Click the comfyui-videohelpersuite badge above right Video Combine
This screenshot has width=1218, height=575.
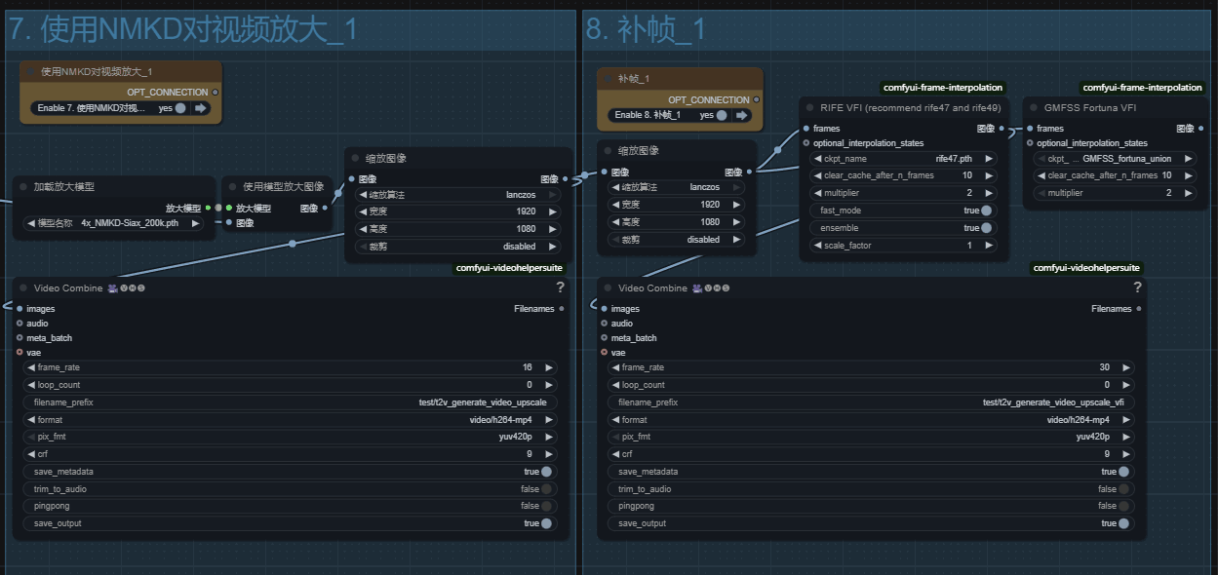1085,268
